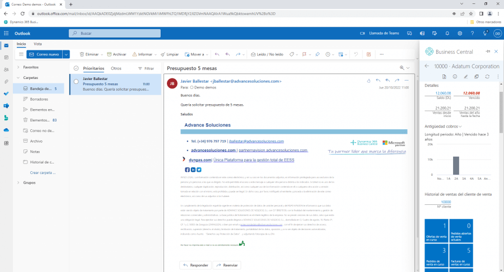The height and width of the screenshot is (272, 504).
Task: Go back in Business Central panel
Action: pyautogui.click(x=427, y=66)
